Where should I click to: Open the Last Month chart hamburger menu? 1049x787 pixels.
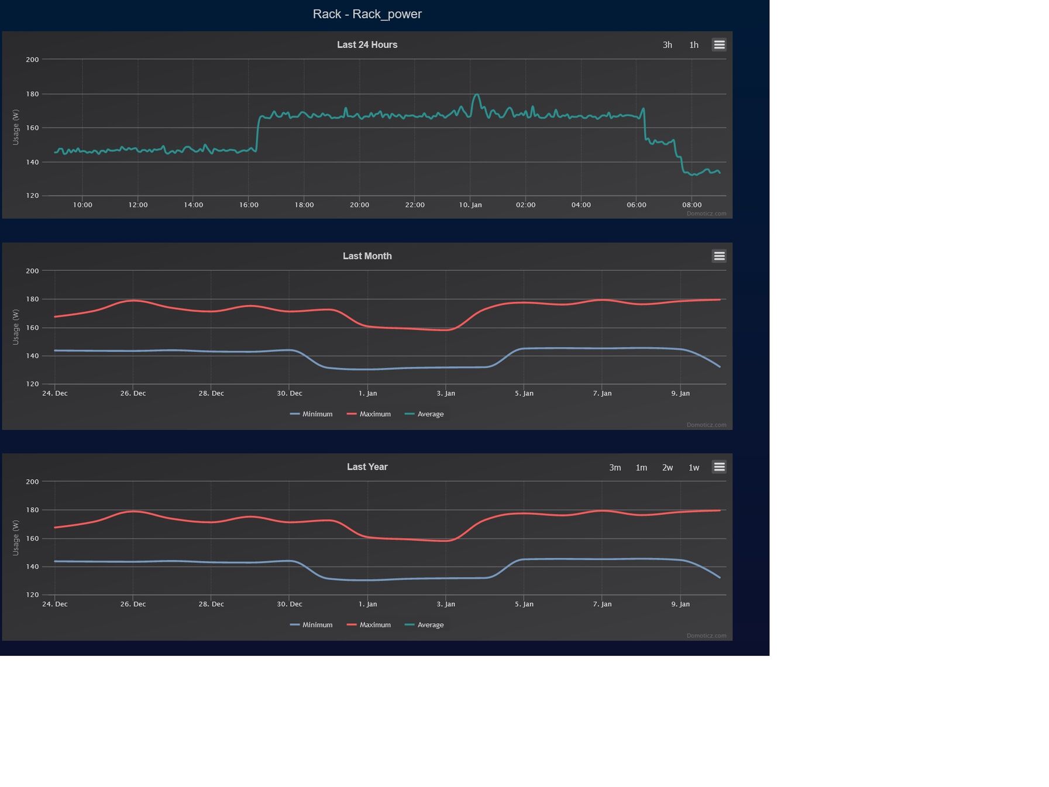(x=719, y=256)
